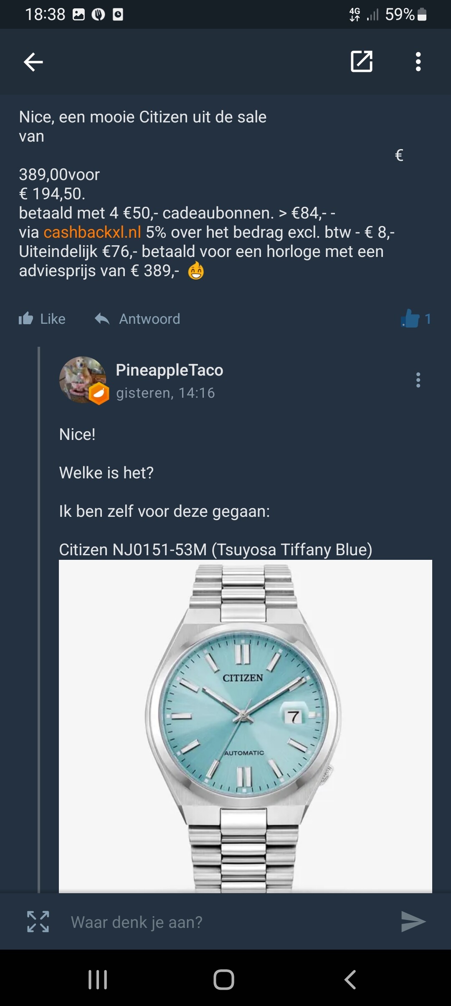Viewport: 451px width, 1006px height.
Task: Open PineappleTaco comment's three-dot menu
Action: (418, 380)
